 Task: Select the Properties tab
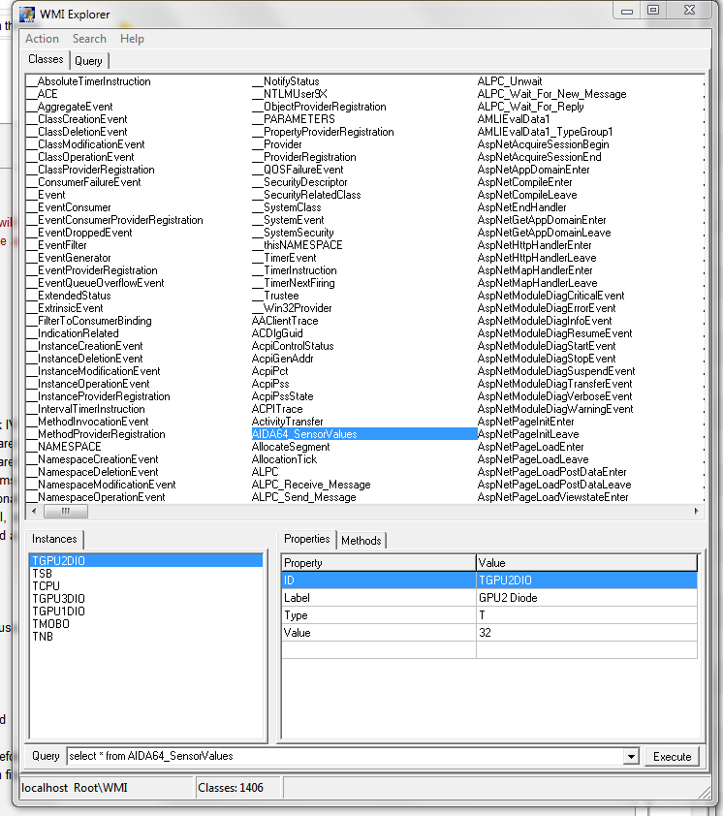click(x=307, y=539)
